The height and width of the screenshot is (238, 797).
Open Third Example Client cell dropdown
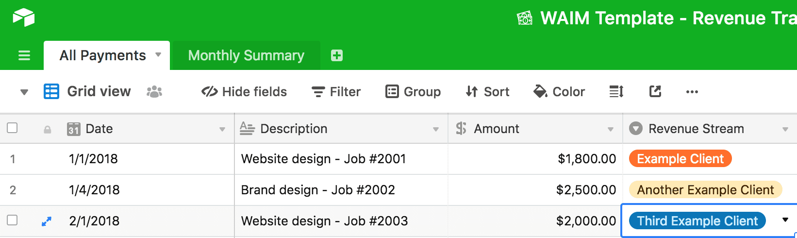tap(785, 221)
